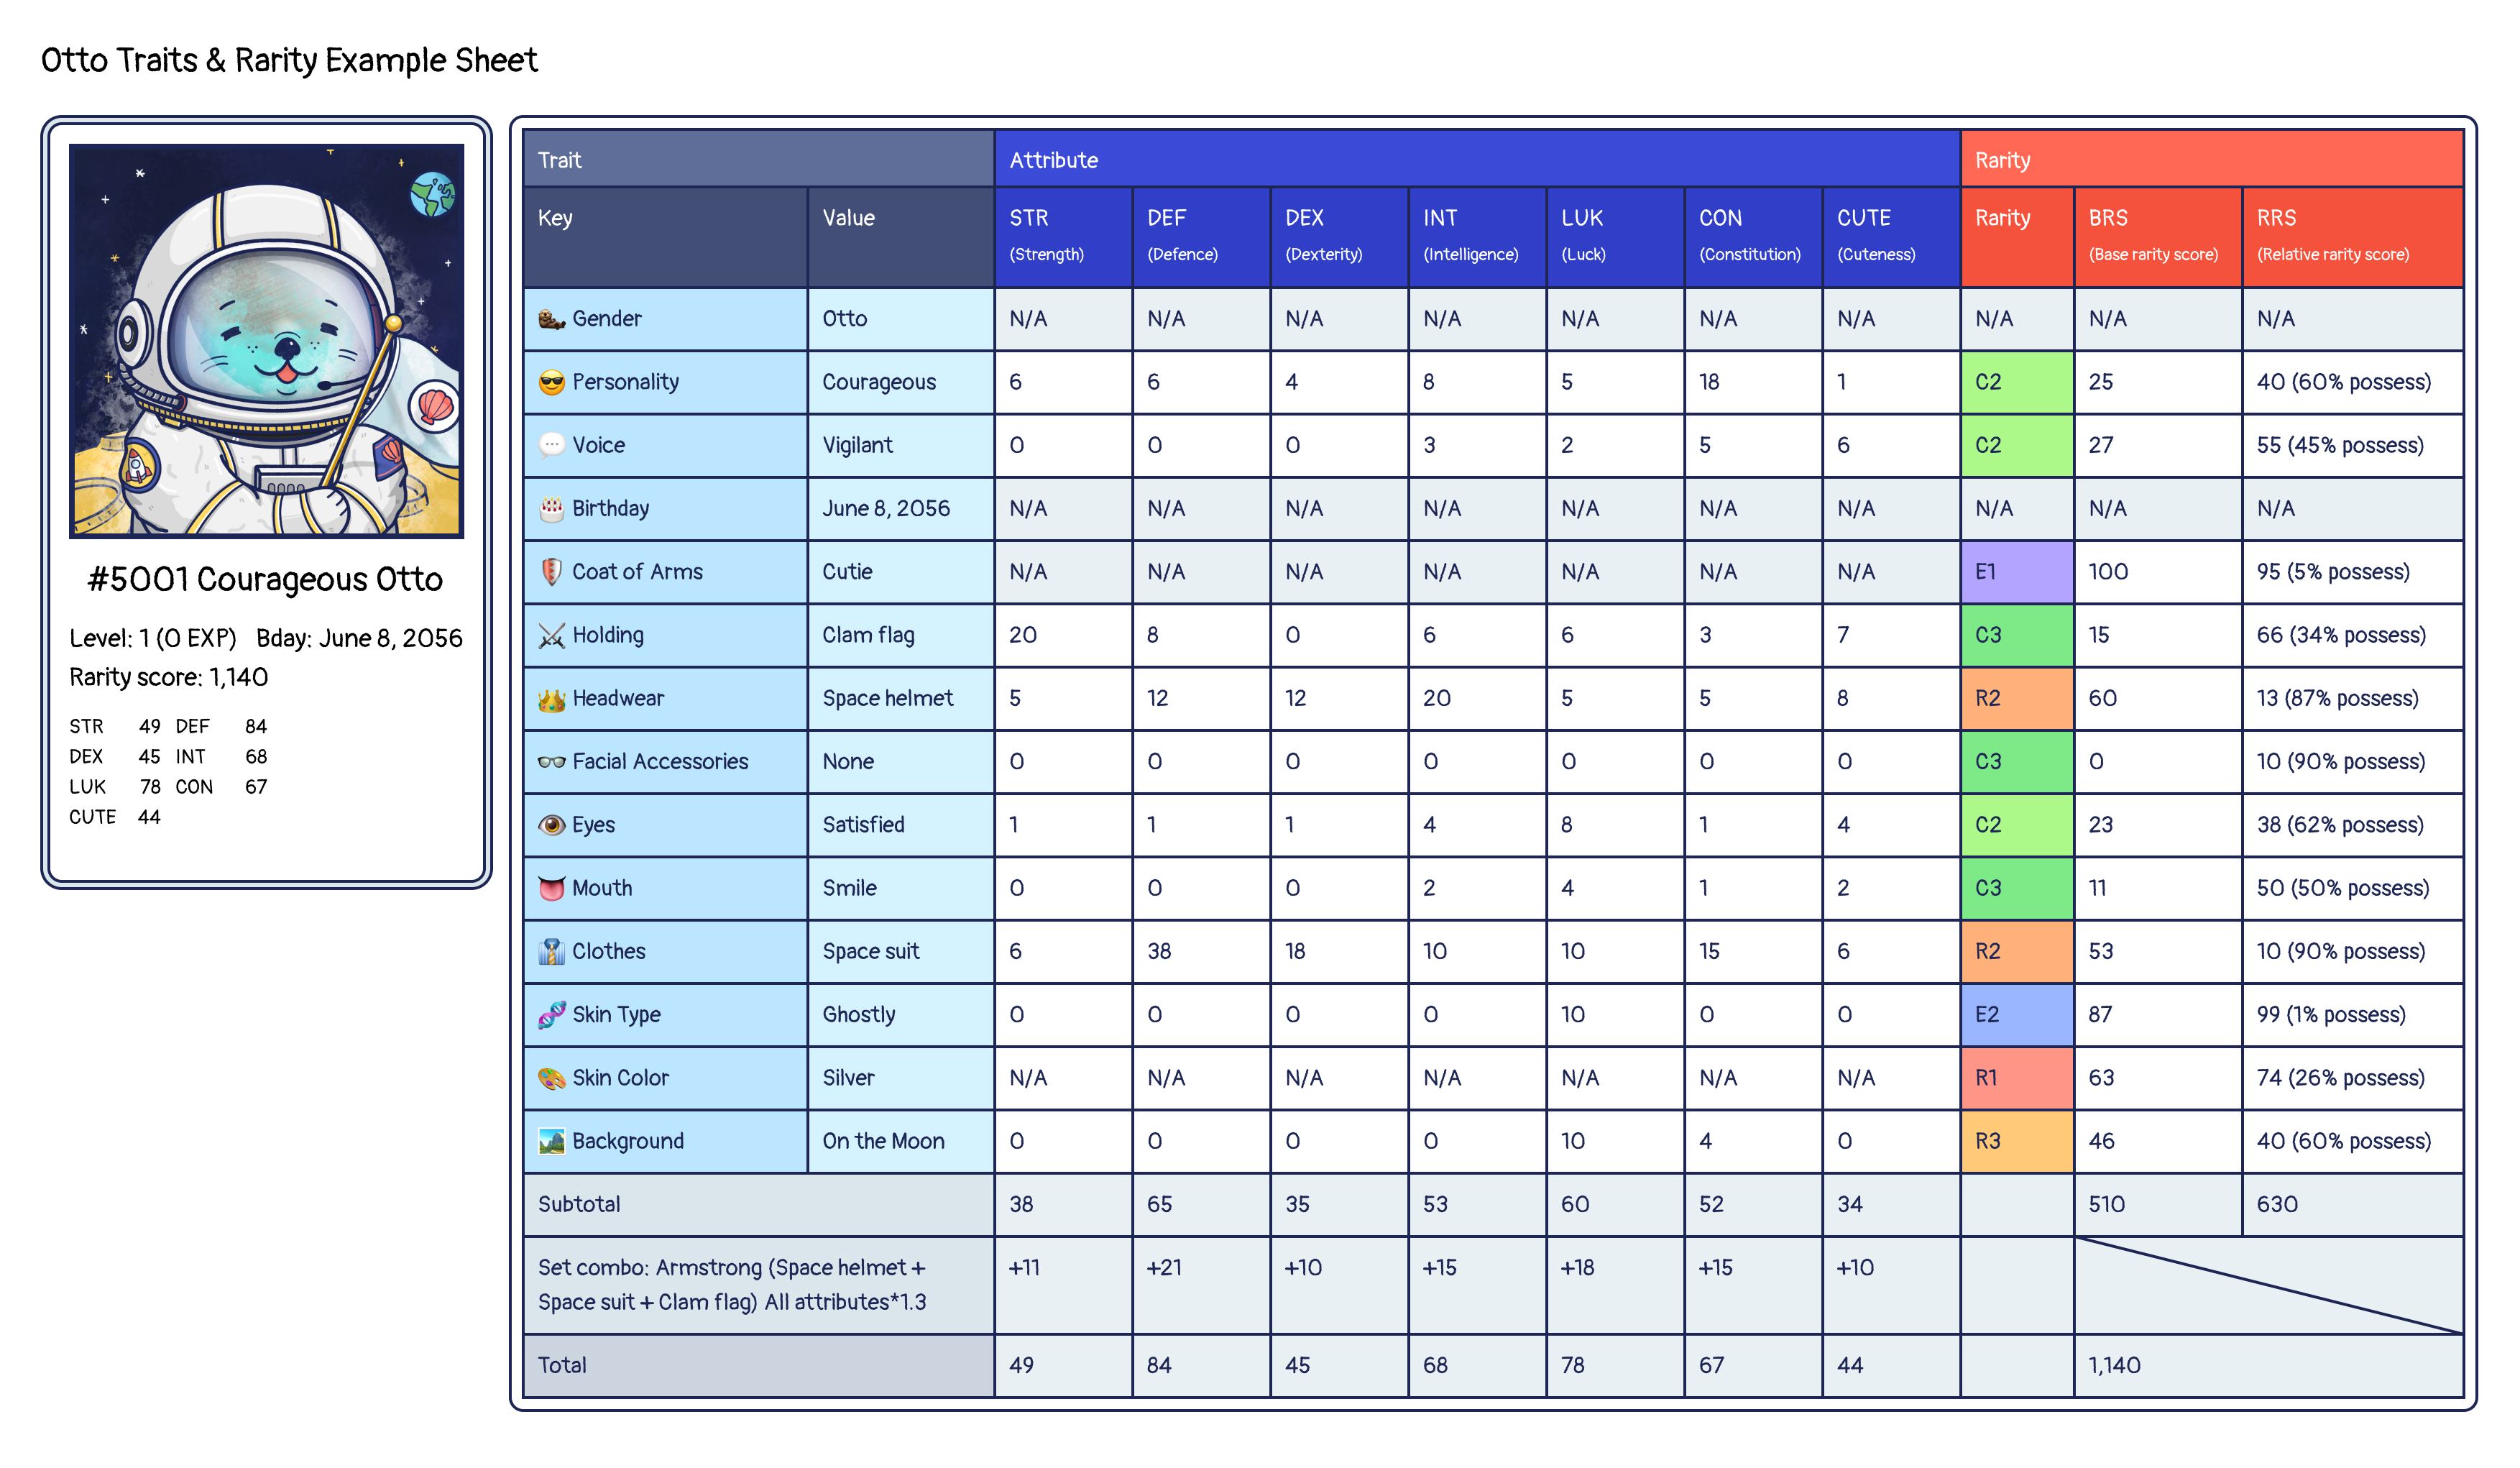Click '95 (5% possess)' RRS cell
2520x1468 pixels.
pyautogui.click(x=2353, y=572)
